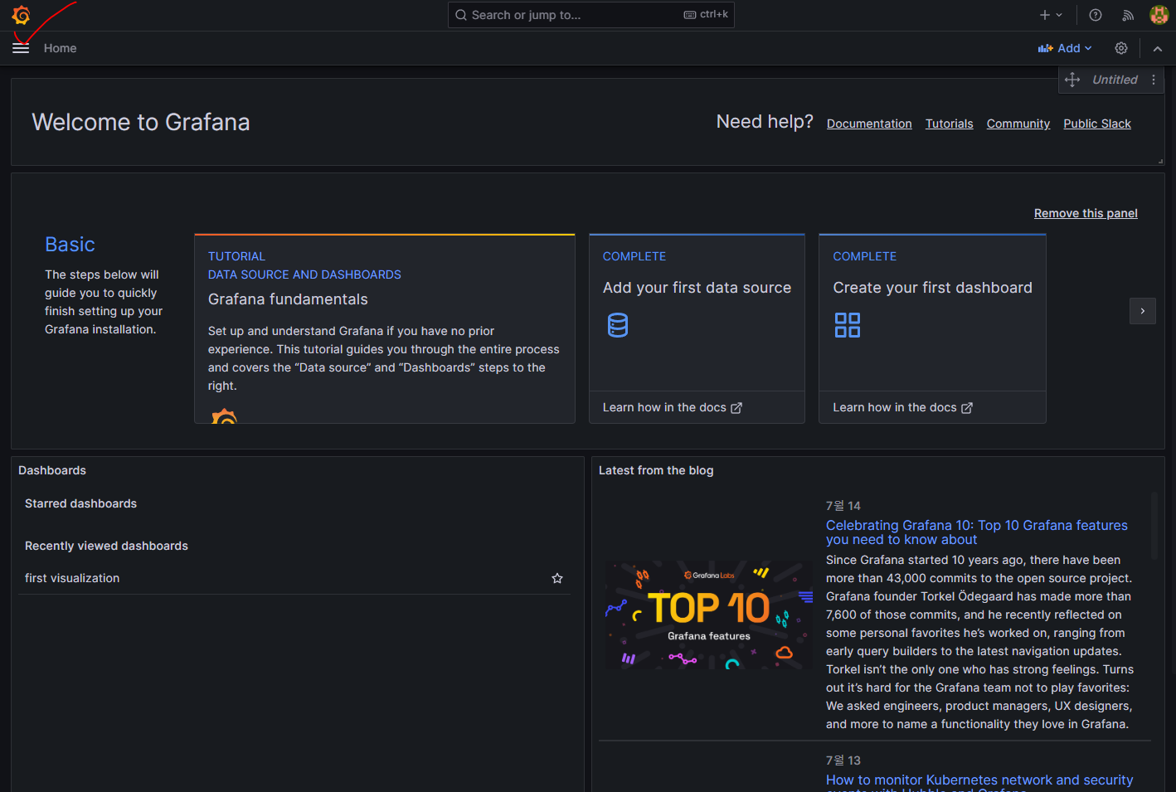Open Learn how link under data source
This screenshot has height=792, width=1176.
click(x=672, y=407)
